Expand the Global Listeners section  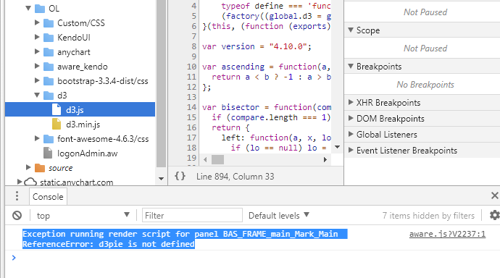pos(351,134)
